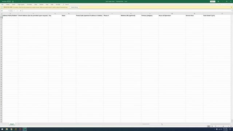Click the taskbar clock

click(225, 129)
